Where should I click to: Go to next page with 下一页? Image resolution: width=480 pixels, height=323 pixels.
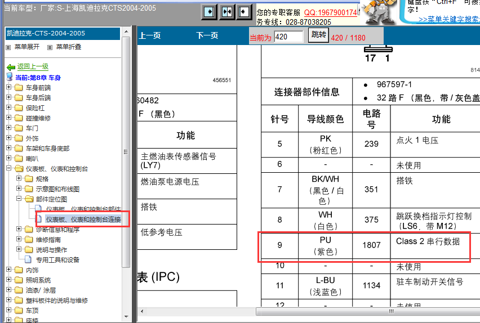click(x=207, y=36)
